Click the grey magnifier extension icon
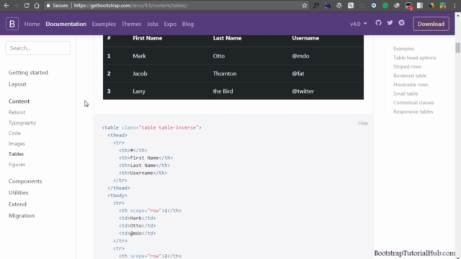Image resolution: width=461 pixels, height=259 pixels. pos(362,5)
